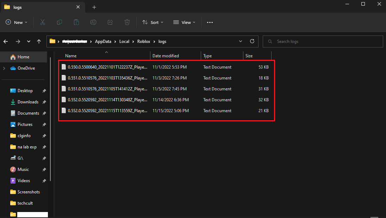Open the Sort dropdown menu
This screenshot has height=218, width=386.
(153, 22)
